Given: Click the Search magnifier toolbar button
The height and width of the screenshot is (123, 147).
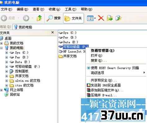Looking at the screenshot, I should (x=54, y=18).
